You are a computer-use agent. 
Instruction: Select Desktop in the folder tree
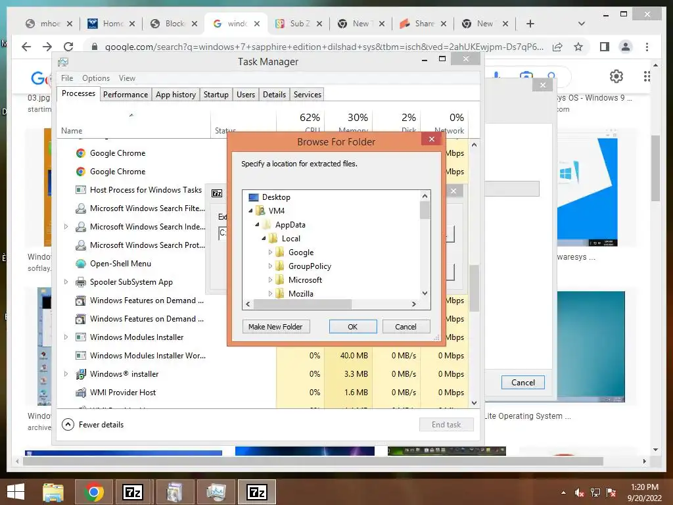[276, 197]
